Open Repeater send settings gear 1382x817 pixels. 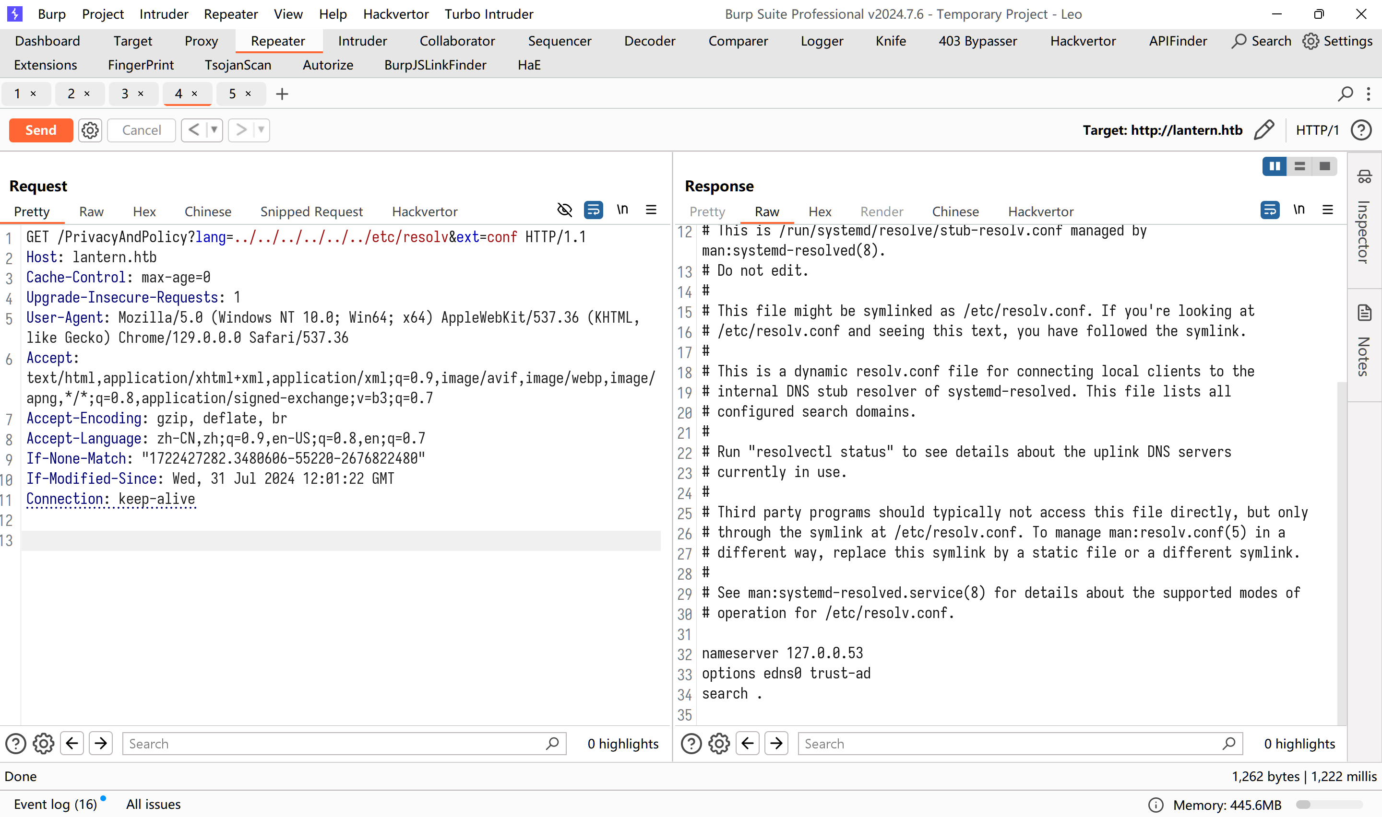point(90,130)
